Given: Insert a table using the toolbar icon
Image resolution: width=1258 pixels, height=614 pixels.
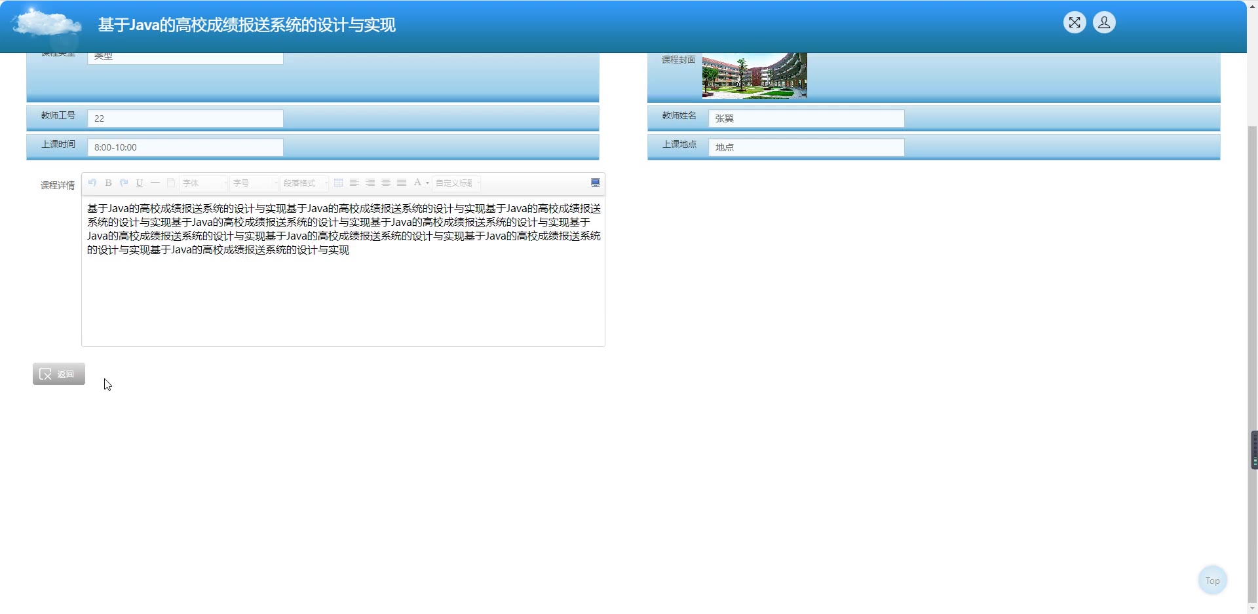Looking at the screenshot, I should tap(339, 183).
